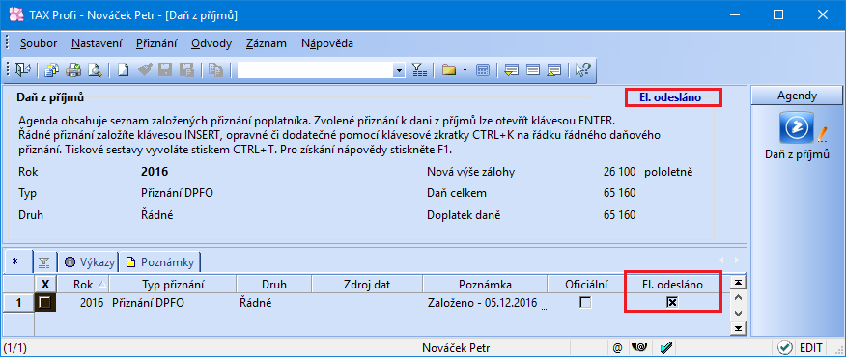Click Druh column header
The height and width of the screenshot is (357, 846).
pos(273,285)
